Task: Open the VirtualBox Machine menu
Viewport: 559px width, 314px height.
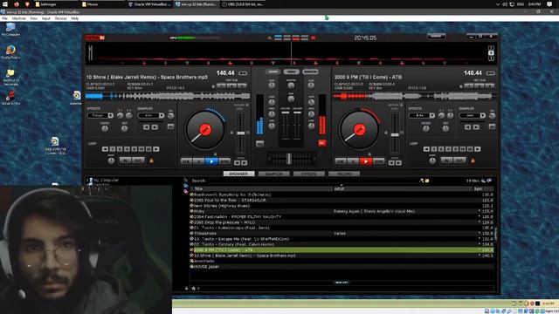Action: 18,18
